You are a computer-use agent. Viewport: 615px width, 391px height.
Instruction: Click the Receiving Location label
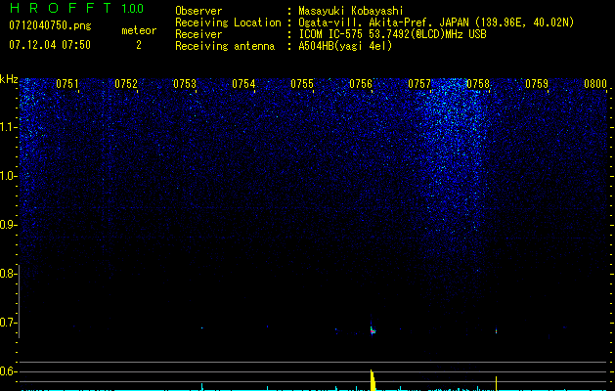pos(228,22)
